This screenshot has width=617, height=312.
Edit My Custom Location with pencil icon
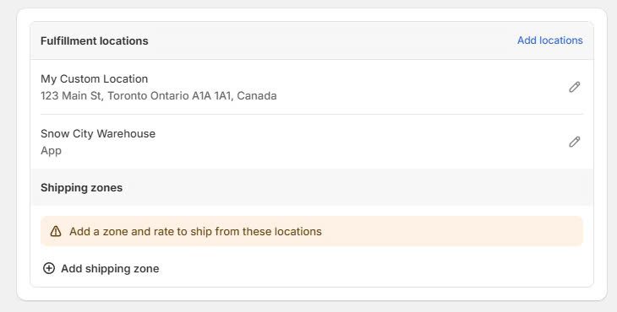click(x=574, y=87)
